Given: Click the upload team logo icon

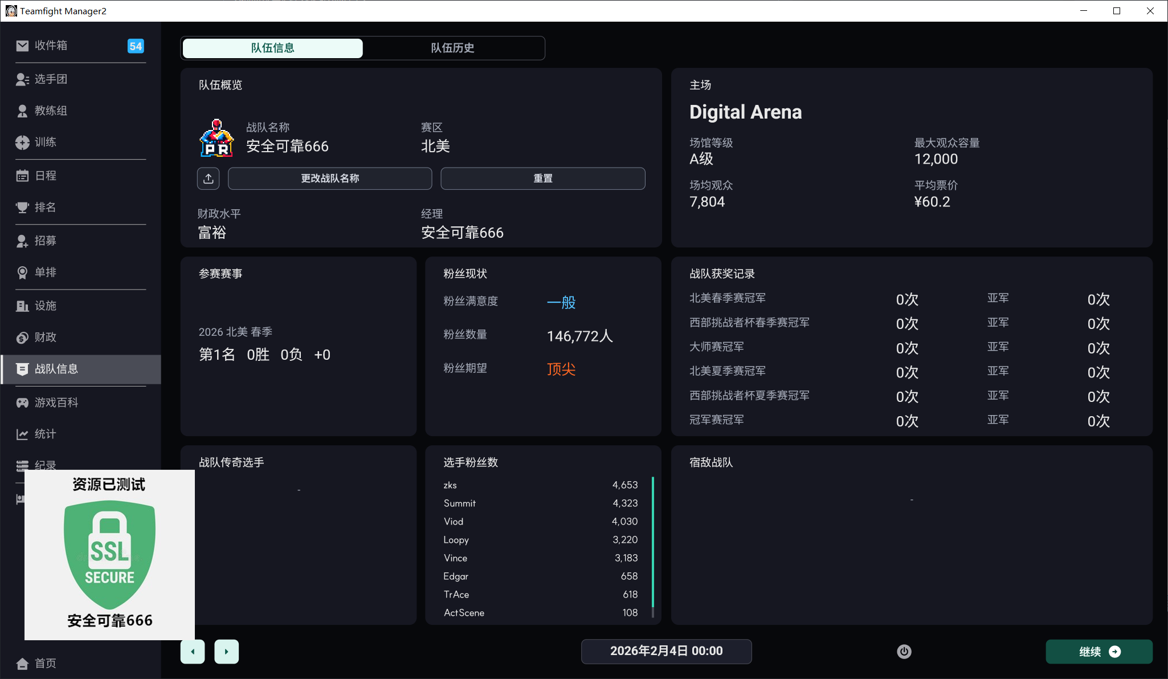Looking at the screenshot, I should (x=209, y=178).
